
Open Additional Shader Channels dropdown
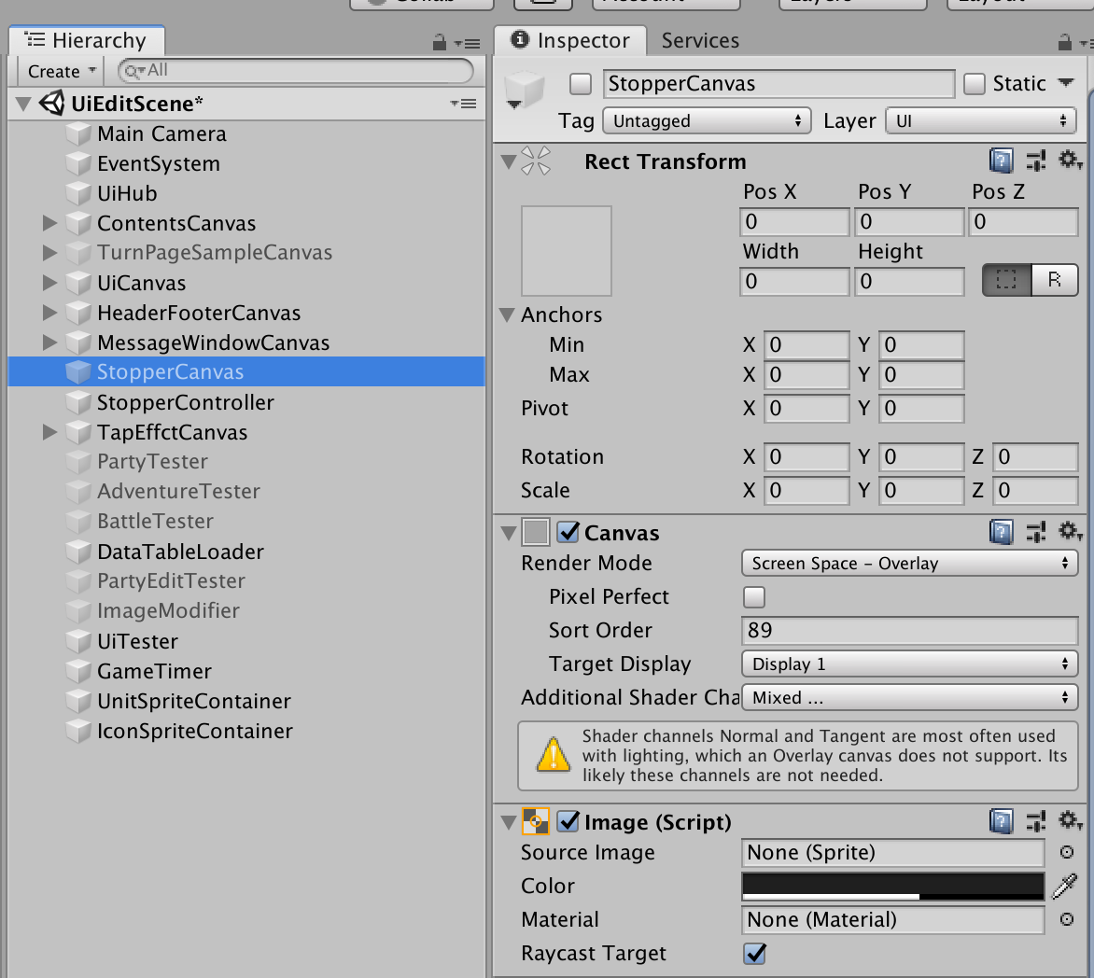[910, 698]
